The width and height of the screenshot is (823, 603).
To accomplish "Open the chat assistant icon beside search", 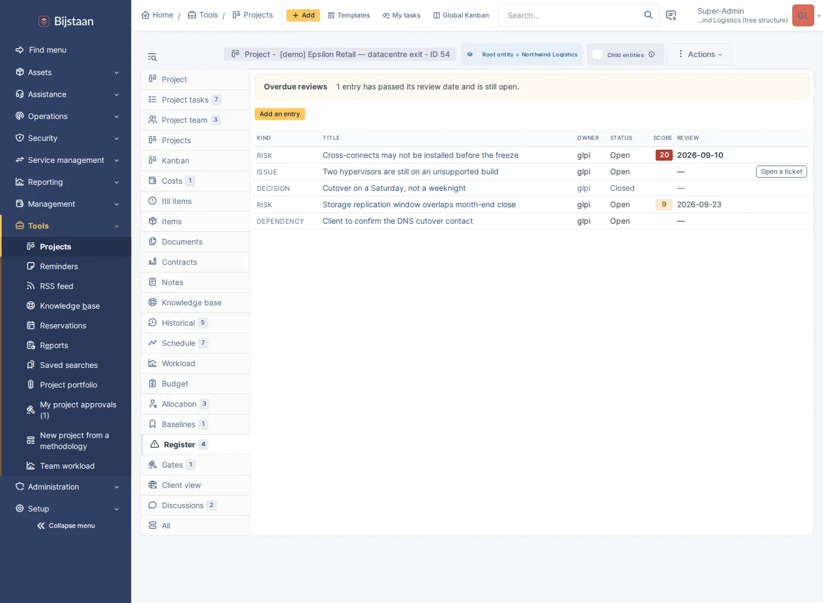I will pyautogui.click(x=670, y=15).
